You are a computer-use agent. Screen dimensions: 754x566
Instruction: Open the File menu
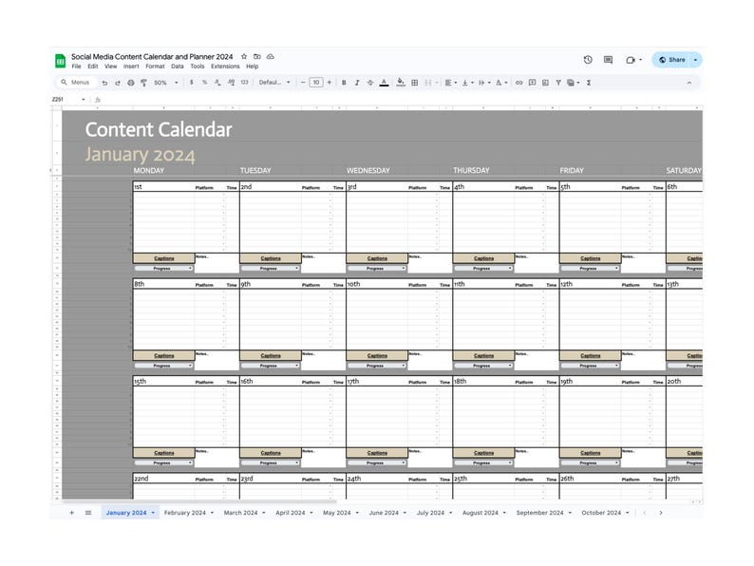tap(77, 66)
